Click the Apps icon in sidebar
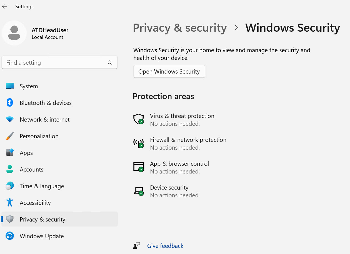This screenshot has width=350, height=254. click(10, 153)
